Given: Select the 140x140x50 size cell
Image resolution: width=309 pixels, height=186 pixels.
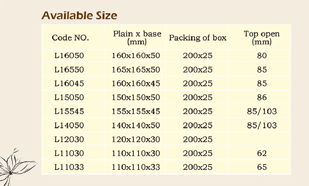Looking at the screenshot, I should coord(136,125).
